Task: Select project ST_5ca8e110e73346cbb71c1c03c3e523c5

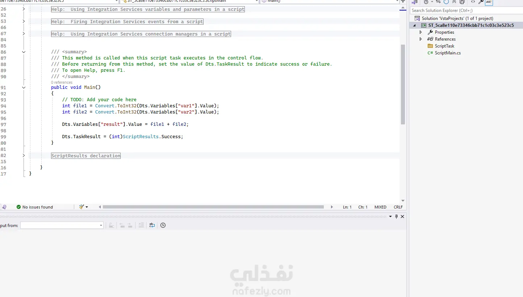Action: tap(471, 25)
